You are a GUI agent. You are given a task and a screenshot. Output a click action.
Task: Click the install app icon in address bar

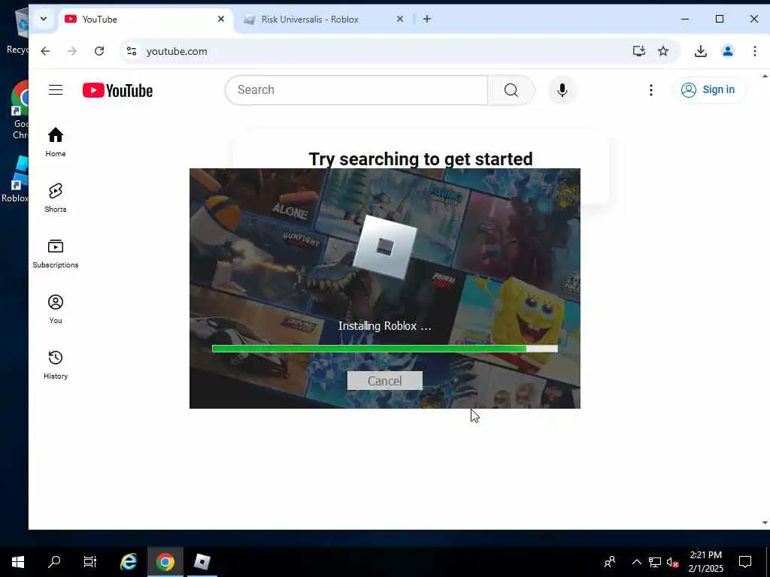[638, 51]
